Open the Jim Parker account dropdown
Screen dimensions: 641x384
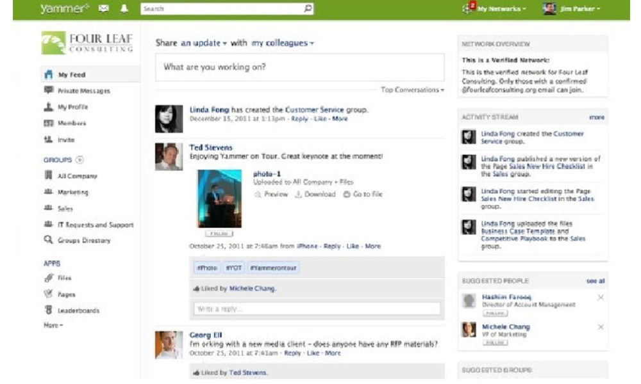580,8
